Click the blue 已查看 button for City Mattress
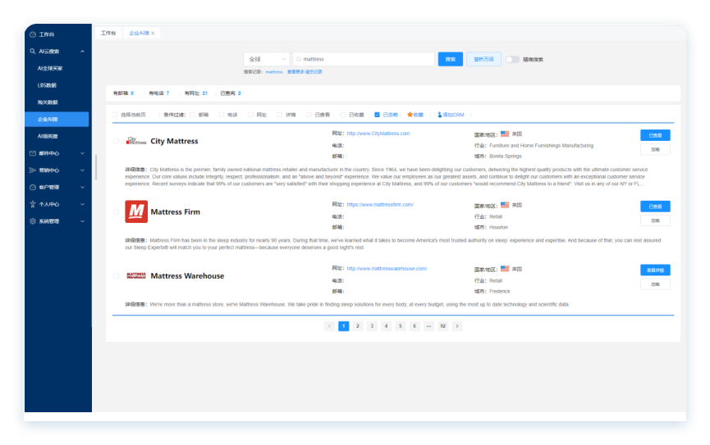This screenshot has height=445, width=710. pos(655,135)
